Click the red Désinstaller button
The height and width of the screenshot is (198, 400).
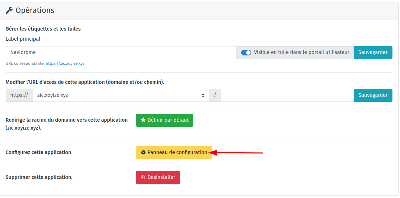(158, 177)
